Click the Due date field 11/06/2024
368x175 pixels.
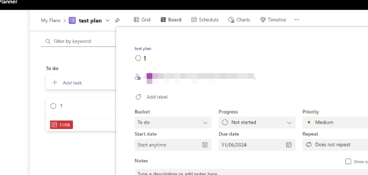click(x=257, y=145)
